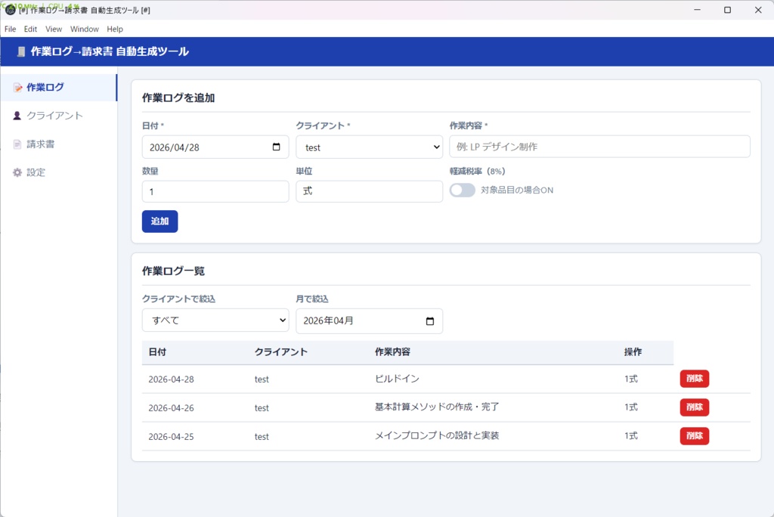This screenshot has height=517, width=774.
Task: Open the クライアント dropdown showing test
Action: click(x=369, y=147)
